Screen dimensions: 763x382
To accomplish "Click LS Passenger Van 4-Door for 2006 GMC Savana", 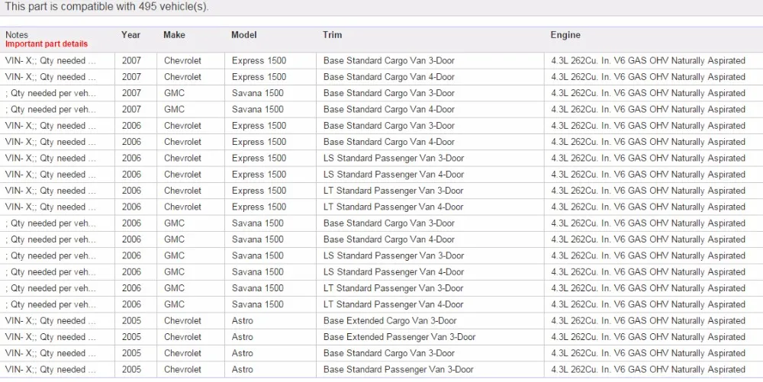I will (x=394, y=271).
